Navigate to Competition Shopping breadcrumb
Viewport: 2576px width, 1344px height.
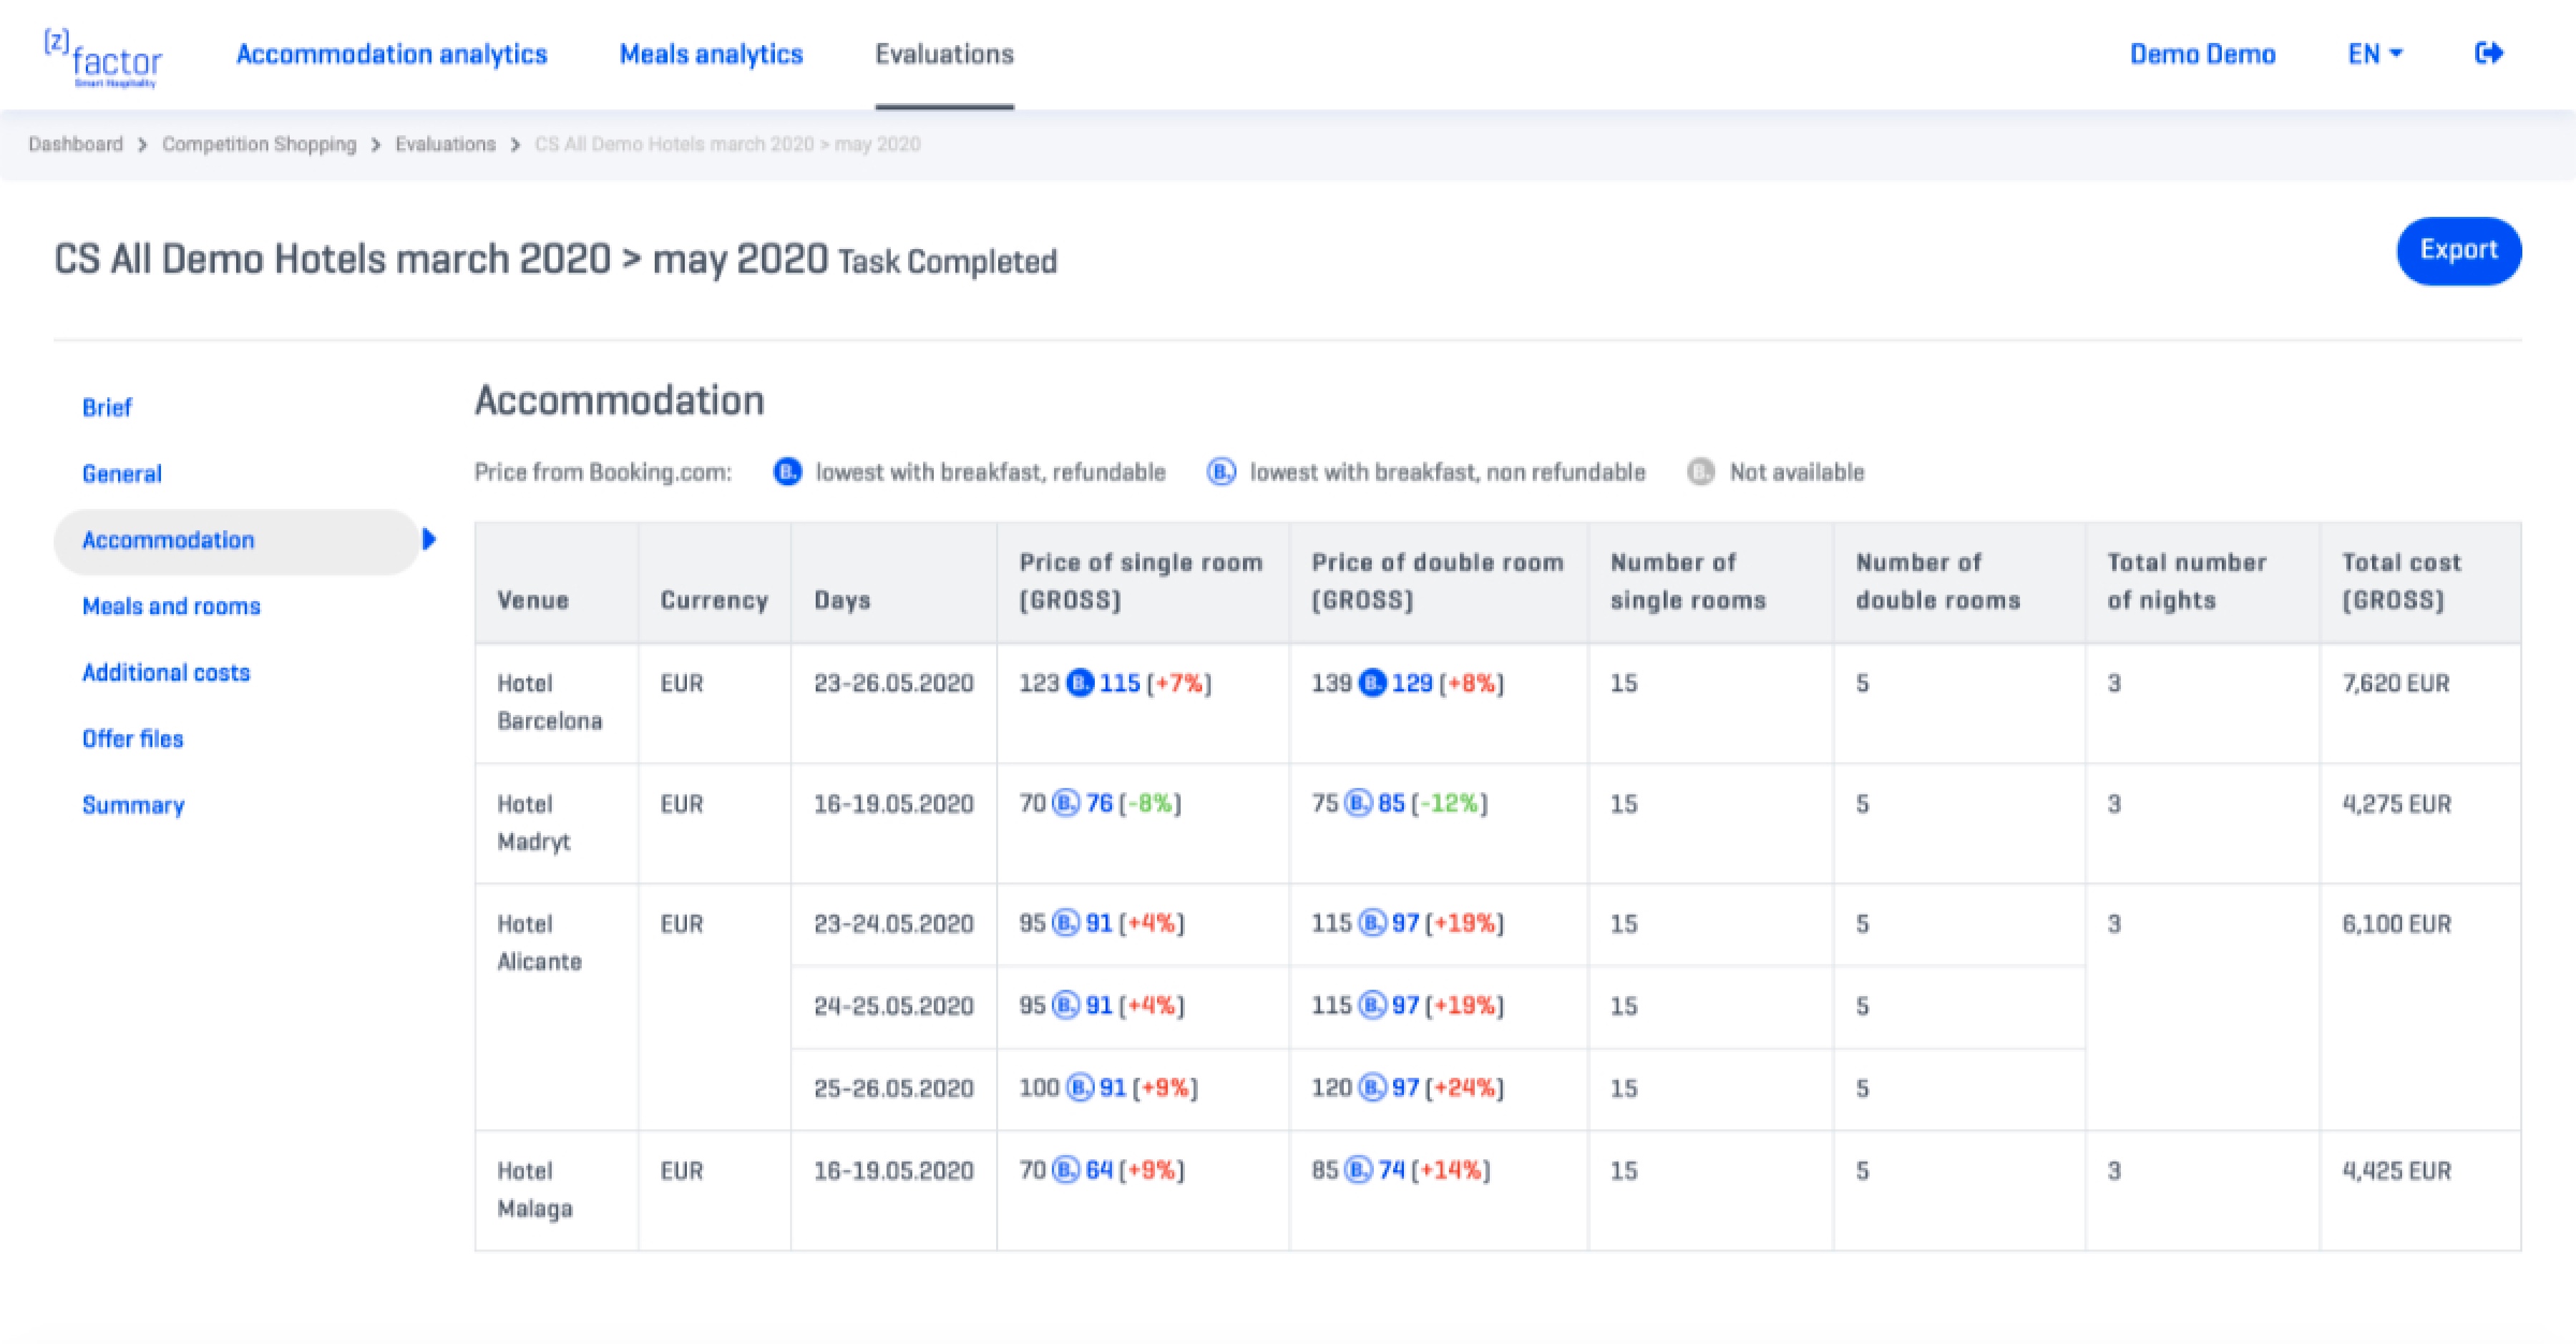[x=259, y=144]
